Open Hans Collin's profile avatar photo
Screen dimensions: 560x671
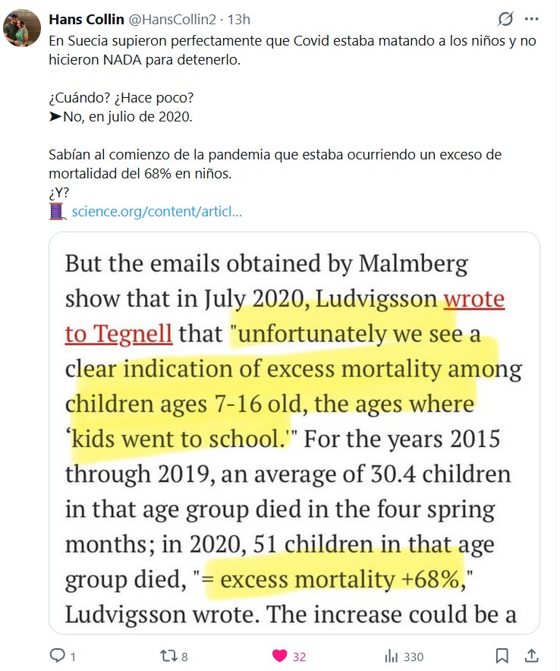[22, 30]
